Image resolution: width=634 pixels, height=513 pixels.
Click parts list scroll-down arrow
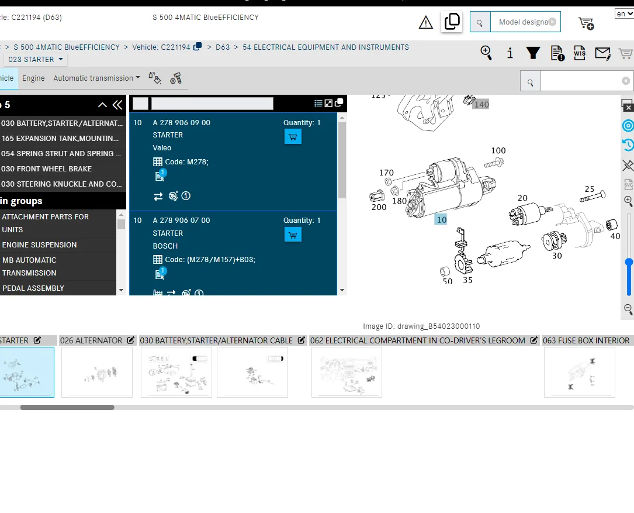click(x=342, y=290)
